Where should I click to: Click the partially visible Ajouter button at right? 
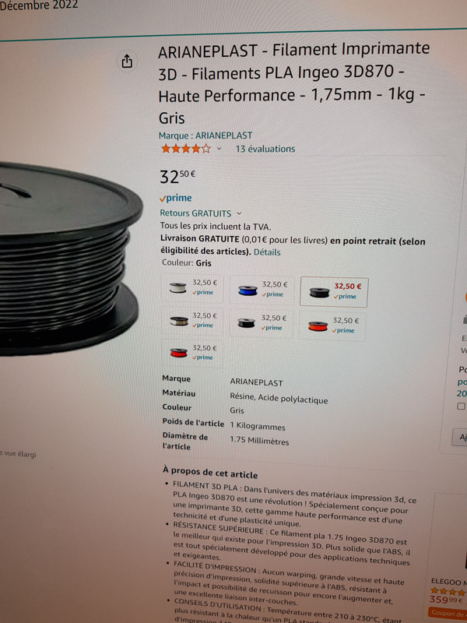460,437
